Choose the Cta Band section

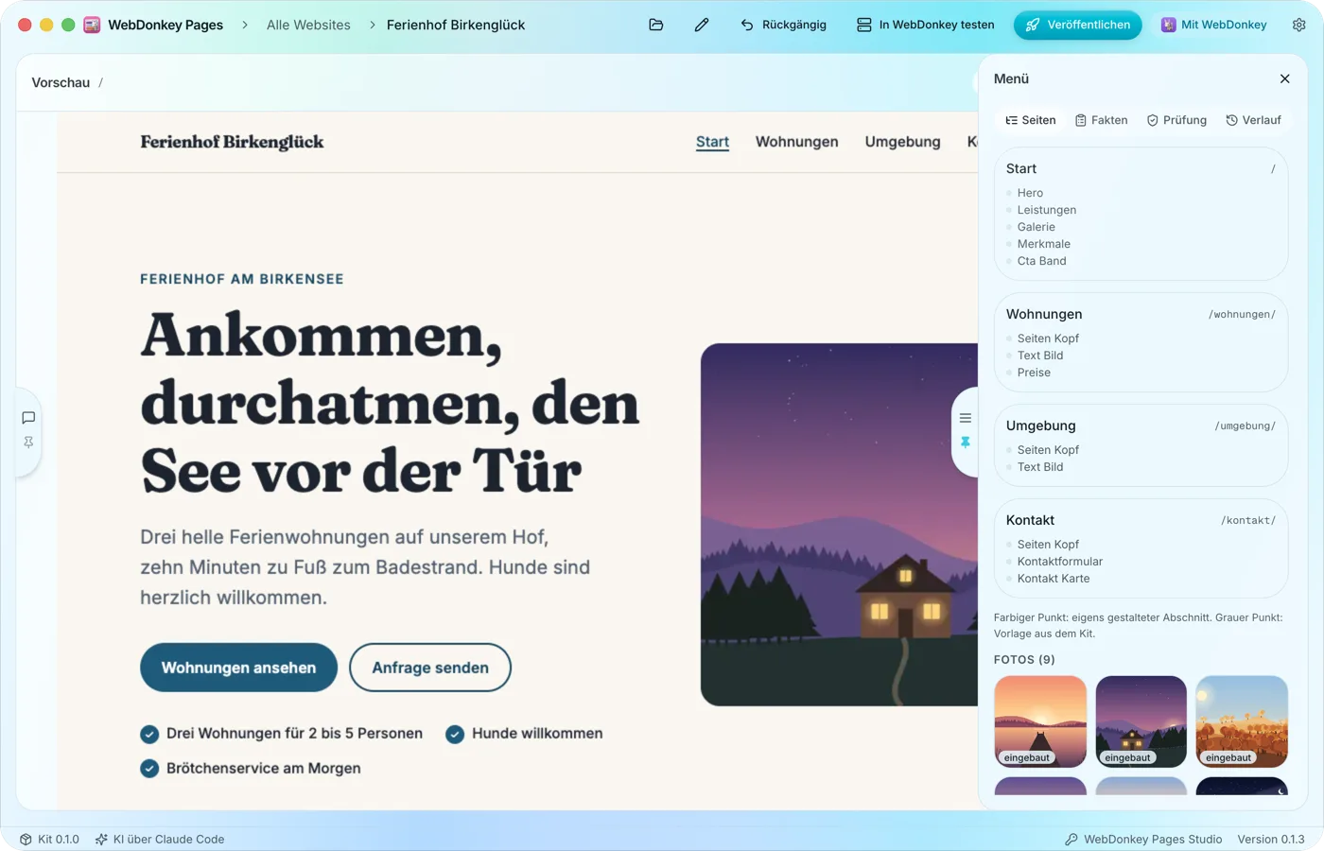(x=1041, y=261)
